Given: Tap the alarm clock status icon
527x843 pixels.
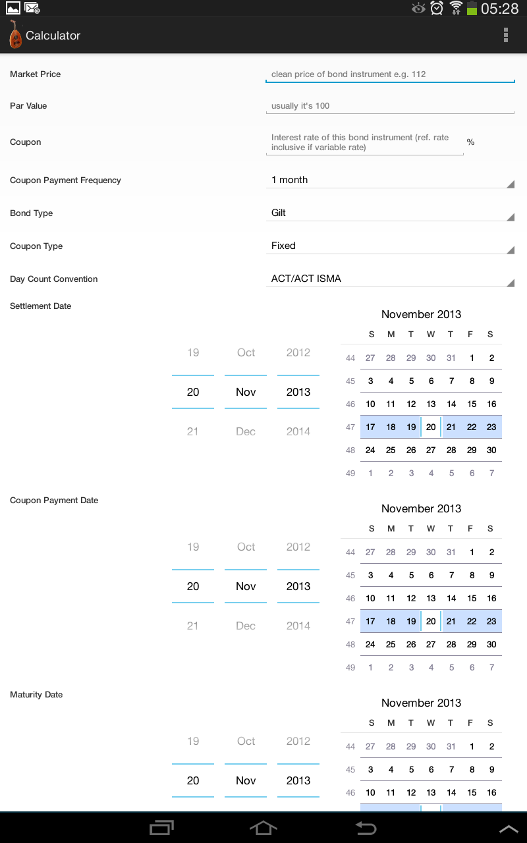Looking at the screenshot, I should (436, 8).
